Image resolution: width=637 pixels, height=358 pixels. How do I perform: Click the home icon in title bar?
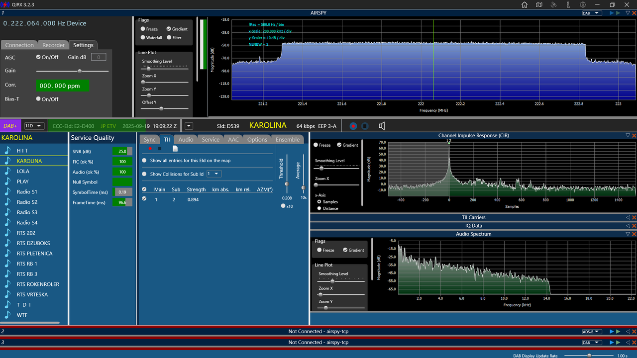coord(525,4)
